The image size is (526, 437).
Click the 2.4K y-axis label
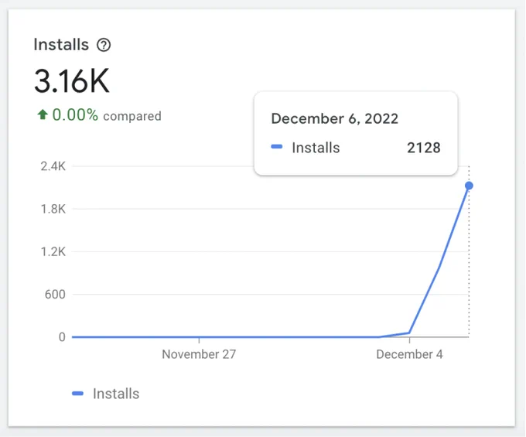(x=53, y=166)
